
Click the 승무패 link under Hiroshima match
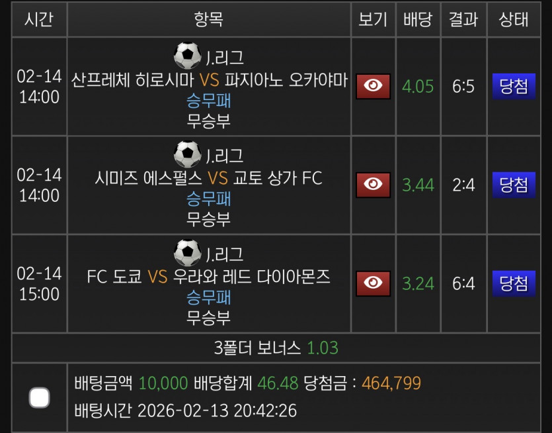click(209, 101)
